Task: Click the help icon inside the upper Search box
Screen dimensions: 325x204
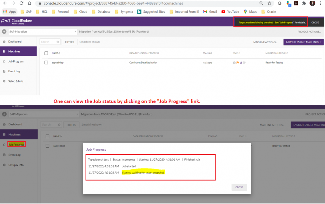Action: point(58,42)
